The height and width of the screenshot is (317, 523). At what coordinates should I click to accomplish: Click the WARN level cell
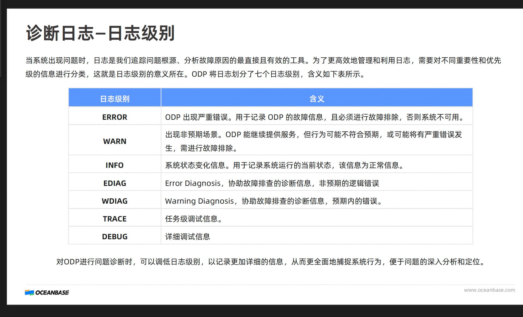coord(115,141)
